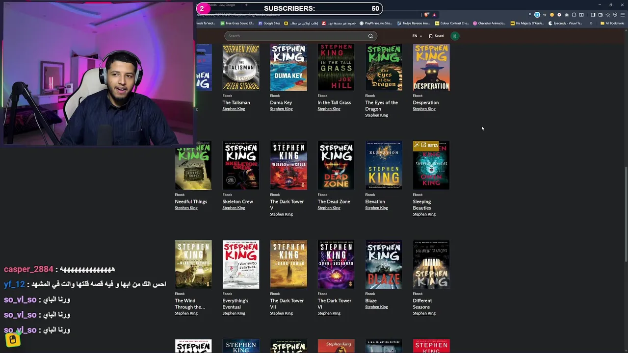Show hidden bookmarks overflow chevron
Screen dimensions: 628x353
[591, 23]
